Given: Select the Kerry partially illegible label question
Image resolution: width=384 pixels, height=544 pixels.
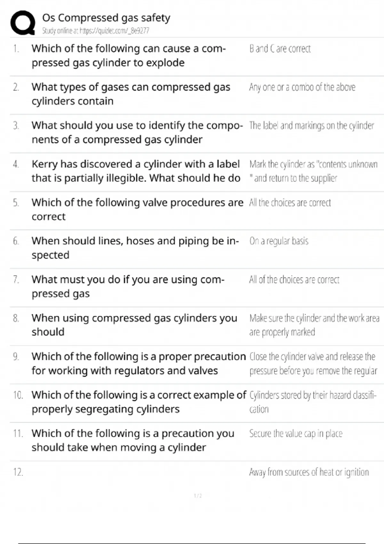Looking at the screenshot, I should (136, 171).
